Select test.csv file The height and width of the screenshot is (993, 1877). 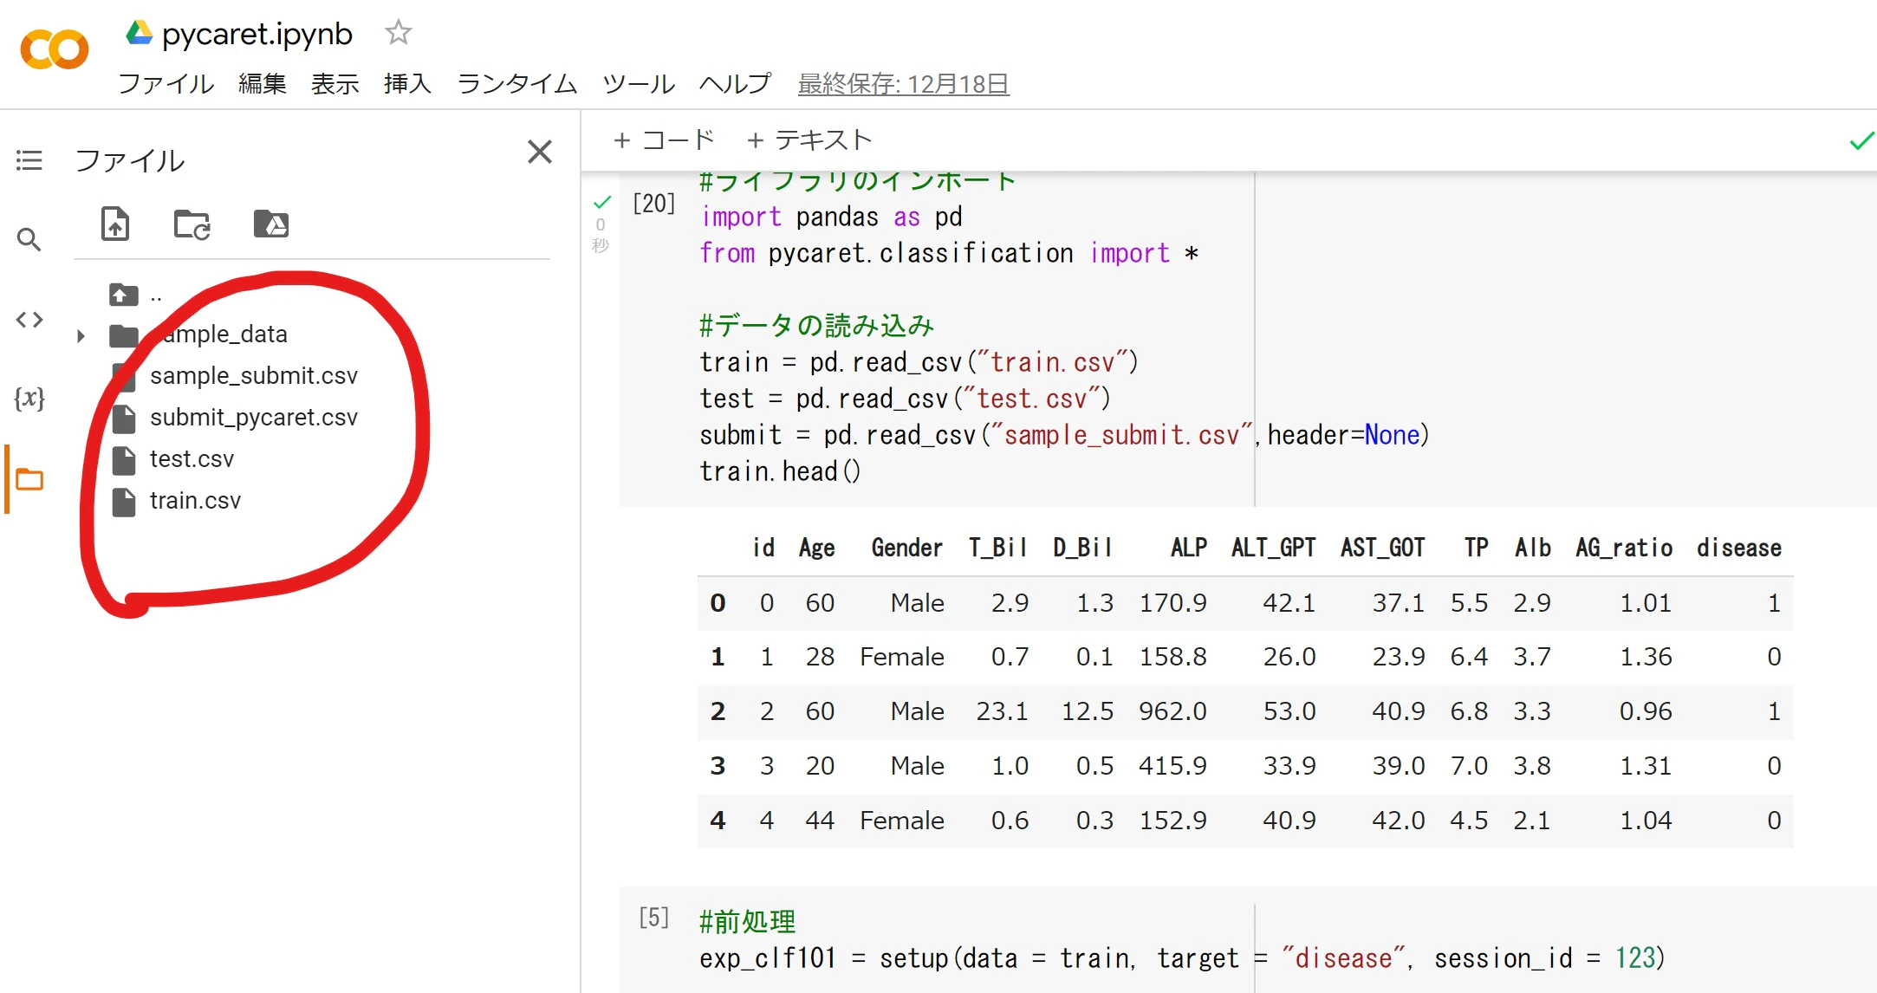(192, 458)
